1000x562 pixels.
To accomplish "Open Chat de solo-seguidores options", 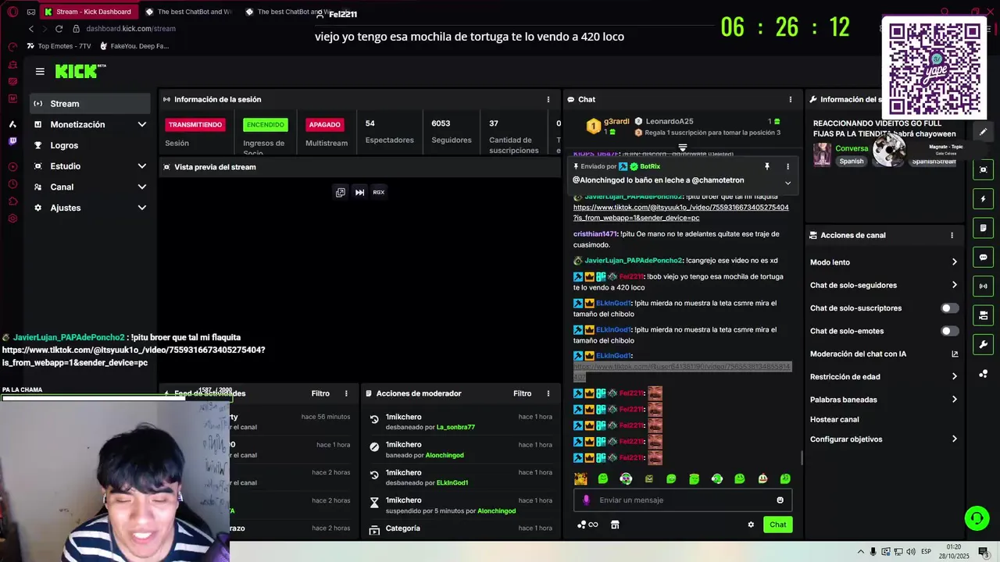I will [884, 285].
